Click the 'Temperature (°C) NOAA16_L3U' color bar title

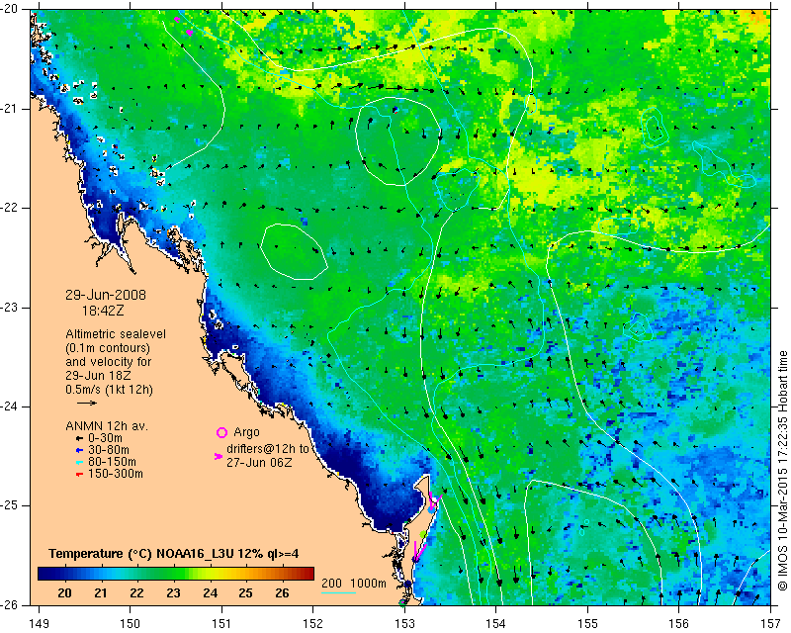[142, 554]
